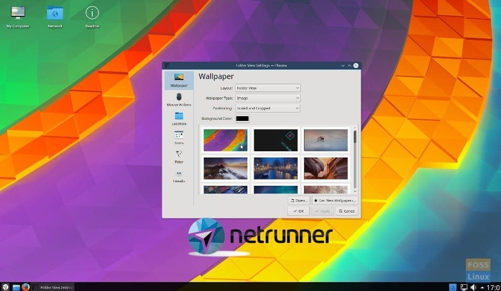The height and width of the screenshot is (291, 501).
Task: Launch Firefox from the taskbar
Action: pos(26,287)
